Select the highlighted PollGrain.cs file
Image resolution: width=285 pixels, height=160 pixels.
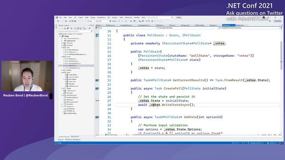73,66
